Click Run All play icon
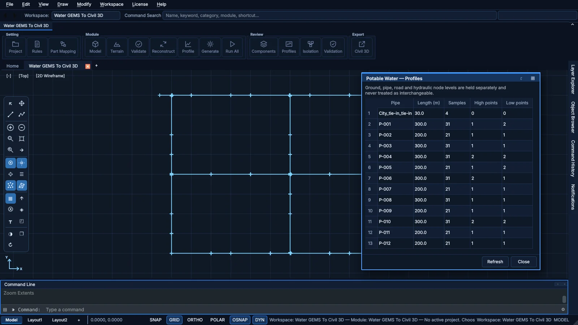This screenshot has height=325, width=578. click(x=232, y=47)
